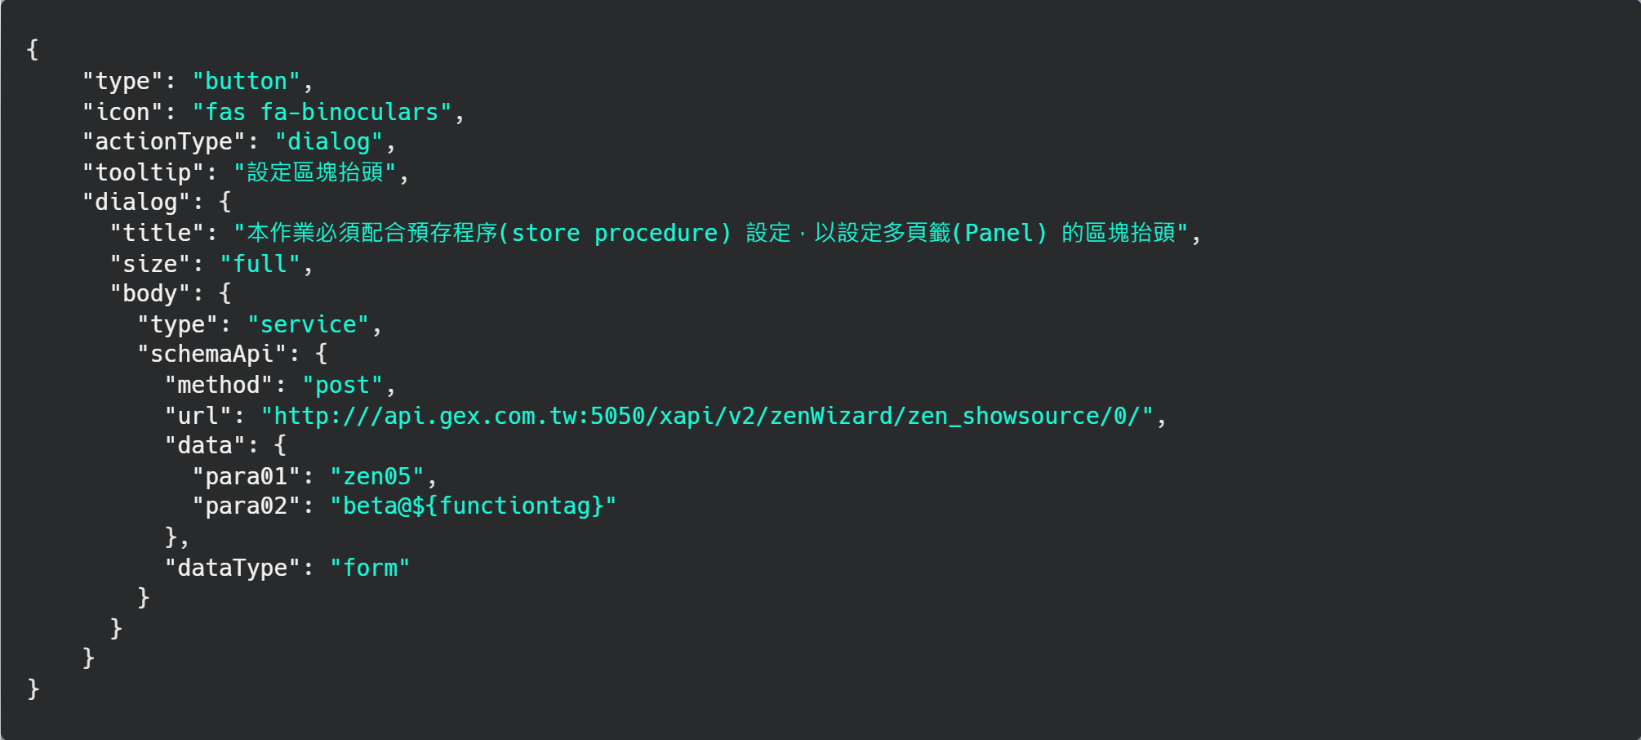This screenshot has width=1641, height=740.
Task: Select the "service" type value
Action: point(308,324)
